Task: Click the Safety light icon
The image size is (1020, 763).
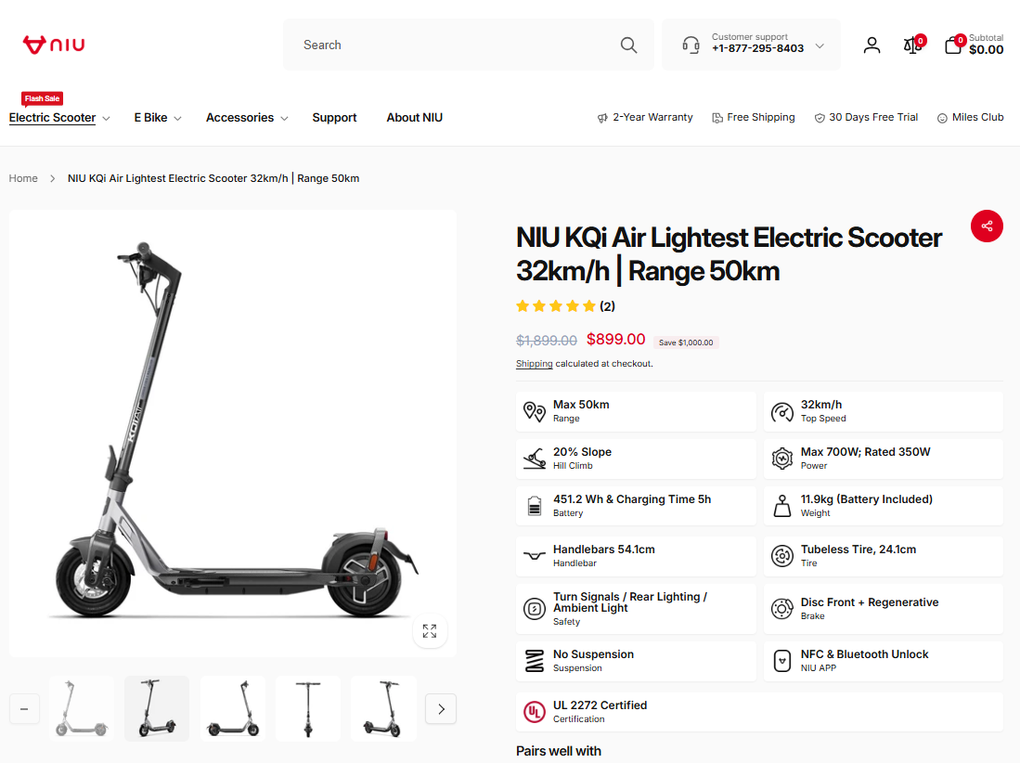Action: click(x=534, y=609)
